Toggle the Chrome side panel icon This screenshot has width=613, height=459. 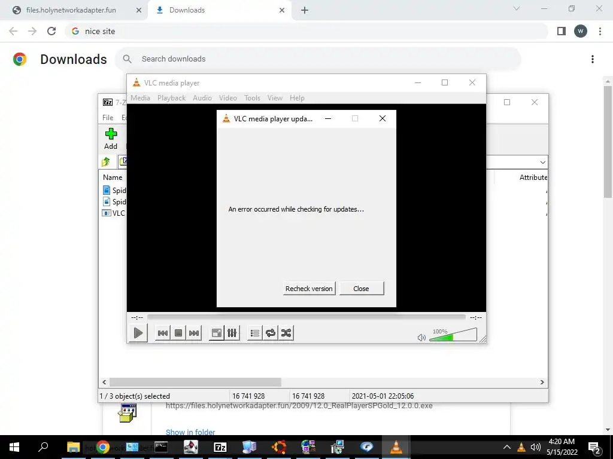[x=562, y=31]
